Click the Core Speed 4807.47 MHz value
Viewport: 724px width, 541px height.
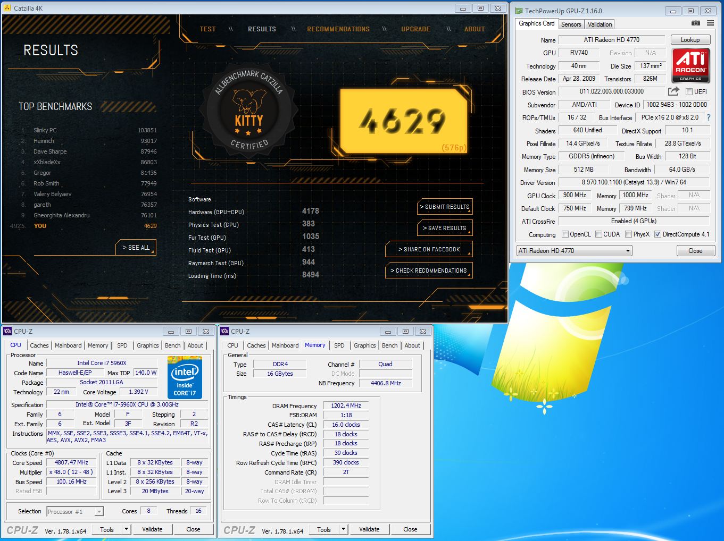(71, 462)
